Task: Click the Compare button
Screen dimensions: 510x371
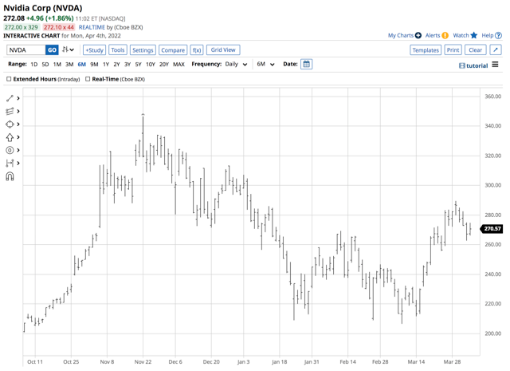Action: (173, 49)
